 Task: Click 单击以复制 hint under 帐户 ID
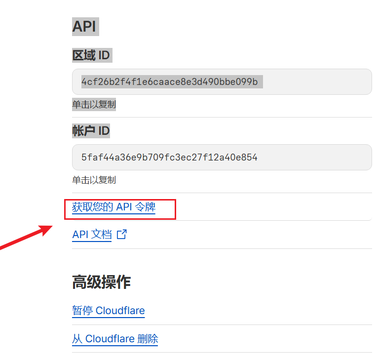pos(94,180)
